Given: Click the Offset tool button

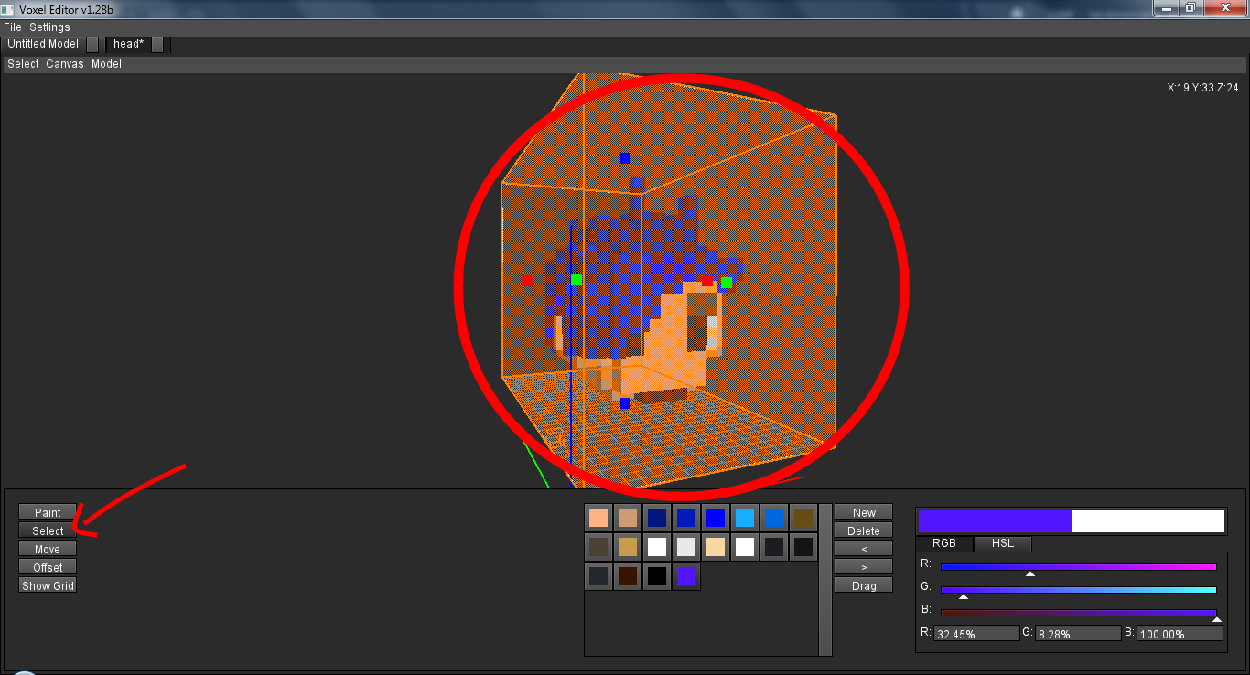Looking at the screenshot, I should (x=48, y=567).
